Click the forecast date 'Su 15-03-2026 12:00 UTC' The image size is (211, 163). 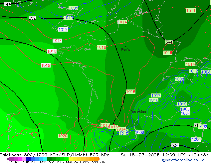154,155
